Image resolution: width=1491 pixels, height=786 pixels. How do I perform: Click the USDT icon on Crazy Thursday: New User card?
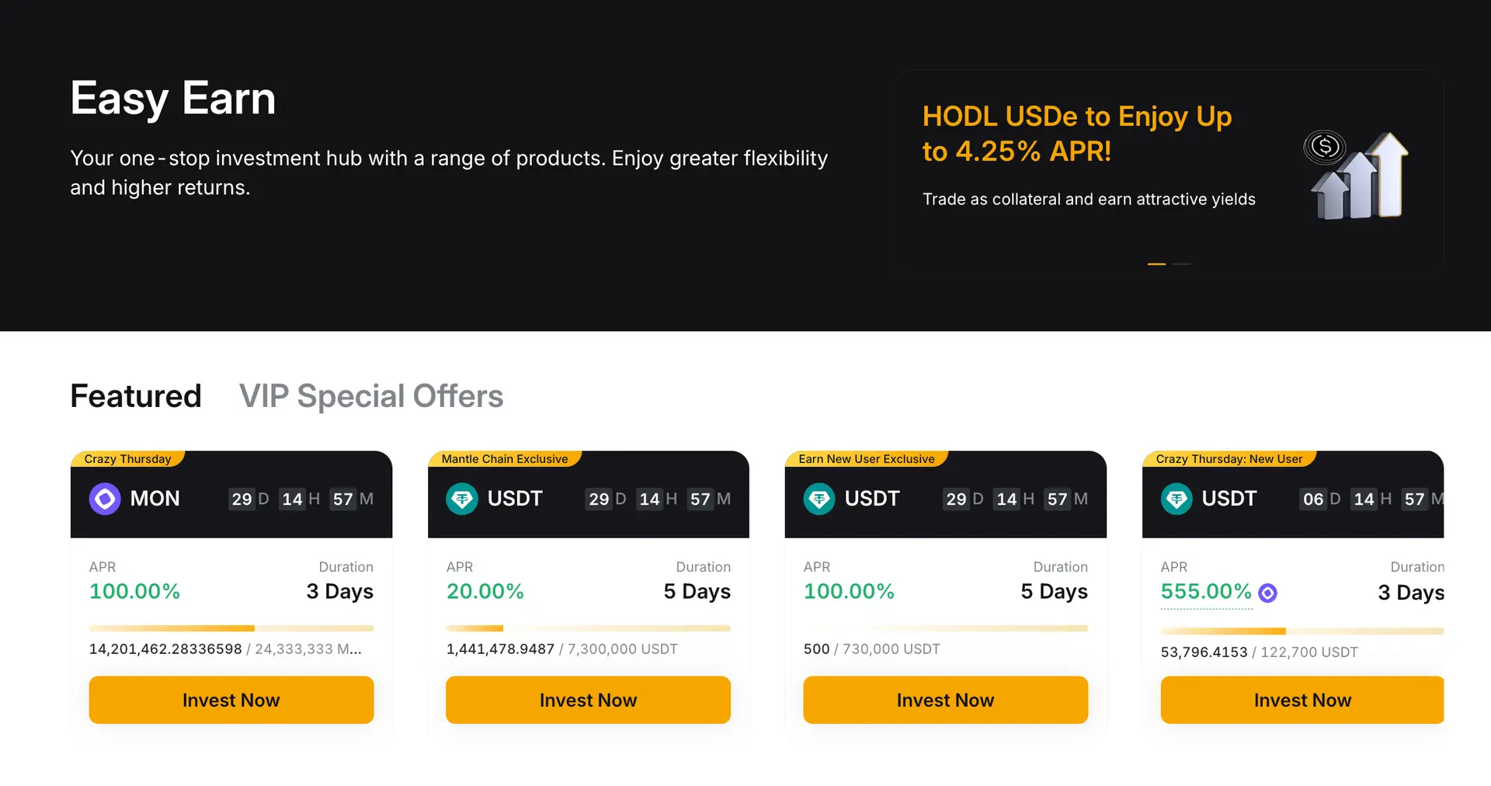pos(1176,499)
